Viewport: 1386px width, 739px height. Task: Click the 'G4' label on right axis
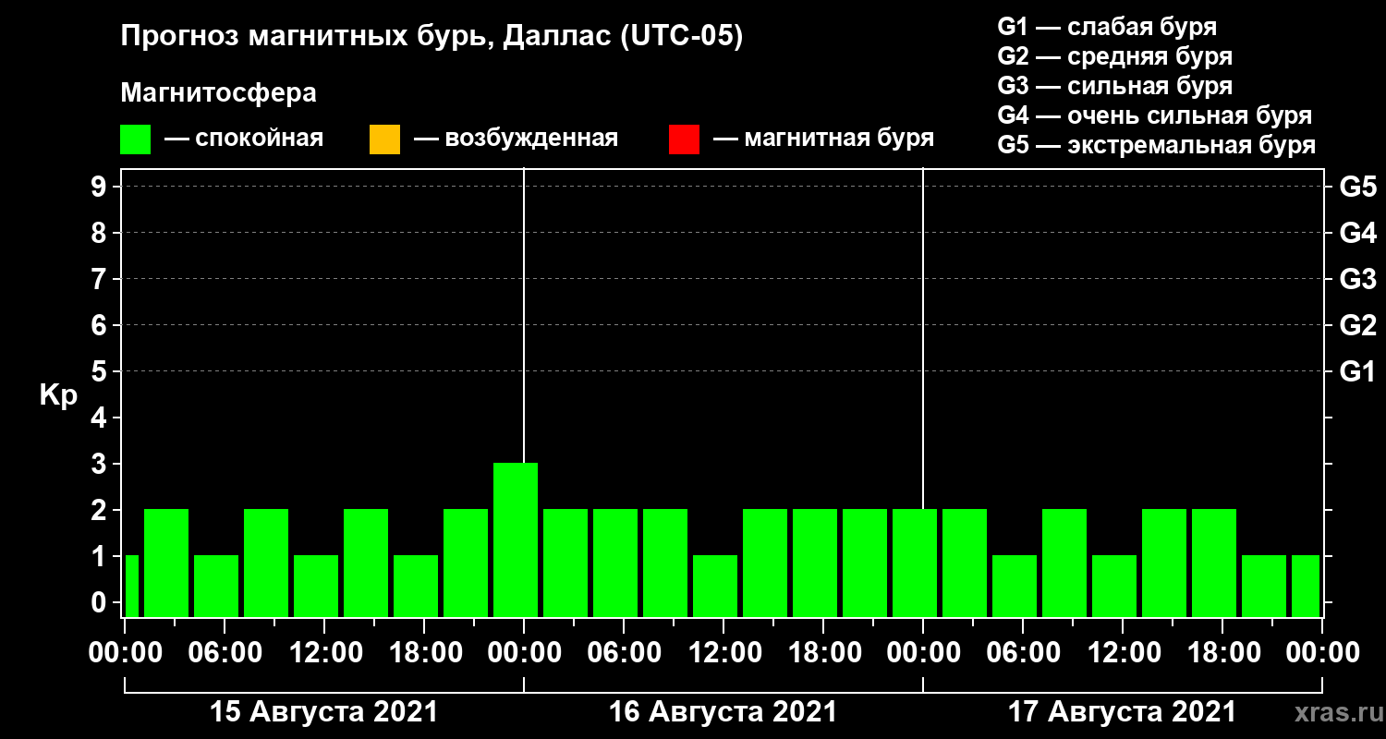1358,233
